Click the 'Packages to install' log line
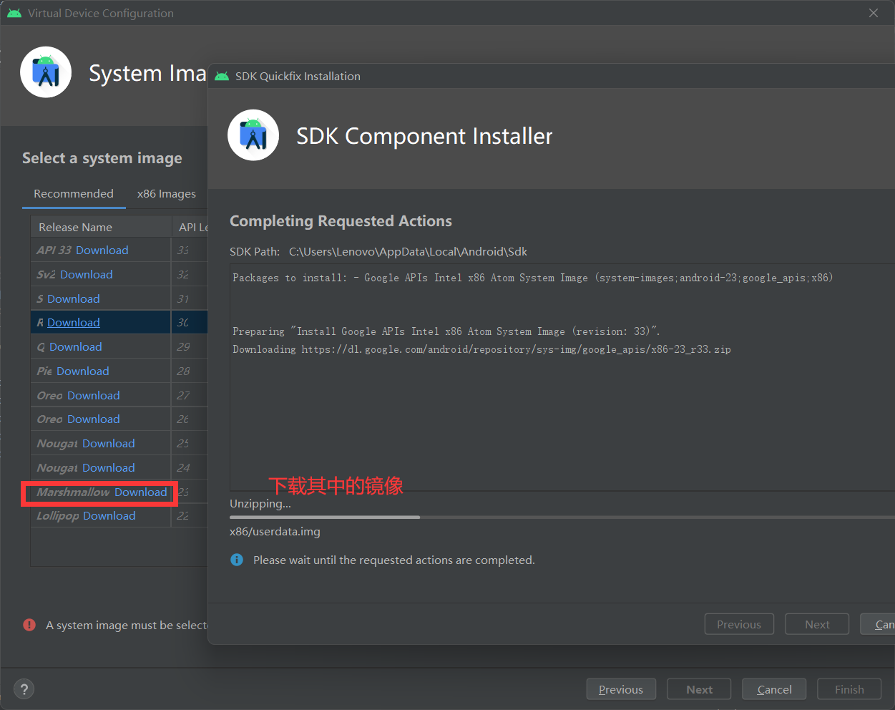 (533, 278)
